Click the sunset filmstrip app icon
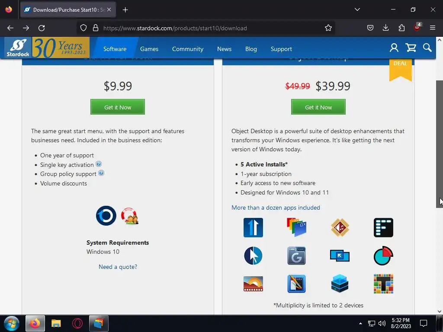This screenshot has height=332, width=443. click(253, 284)
